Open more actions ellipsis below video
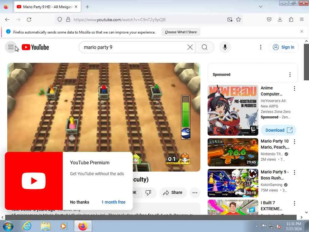Viewport: 309px width, 232px height. (x=195, y=193)
